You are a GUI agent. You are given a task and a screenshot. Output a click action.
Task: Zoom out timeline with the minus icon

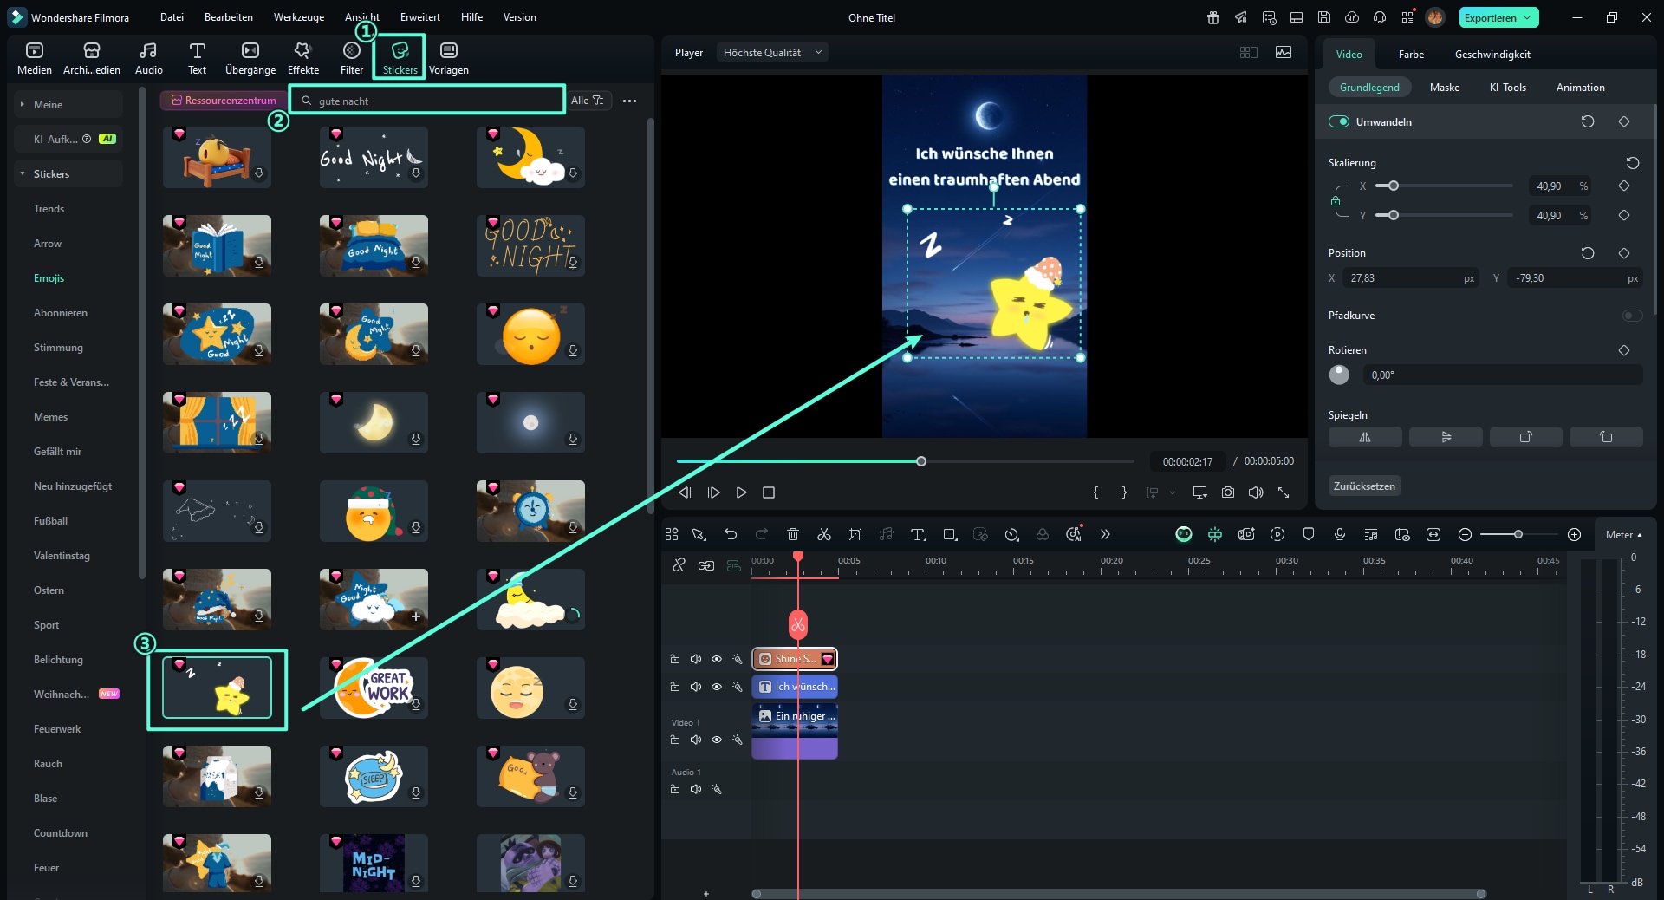pos(1465,534)
